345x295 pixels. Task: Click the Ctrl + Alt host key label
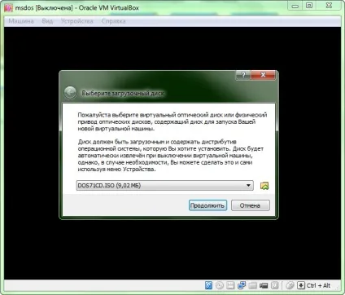(x=318, y=285)
